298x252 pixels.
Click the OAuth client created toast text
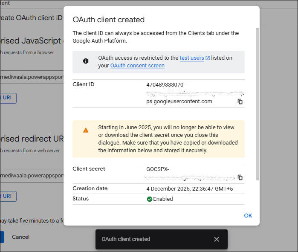tap(126, 239)
